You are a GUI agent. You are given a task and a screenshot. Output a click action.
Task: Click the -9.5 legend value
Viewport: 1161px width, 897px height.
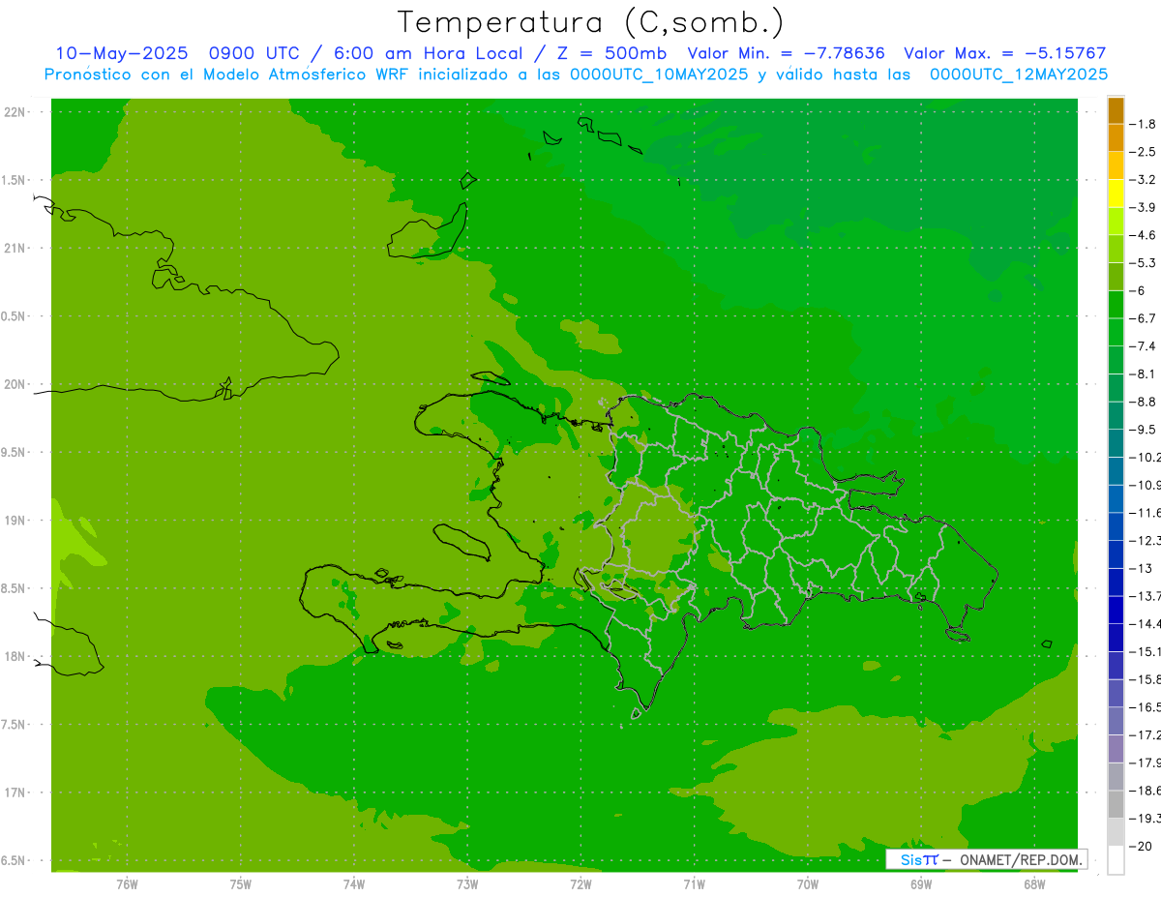(x=1143, y=430)
